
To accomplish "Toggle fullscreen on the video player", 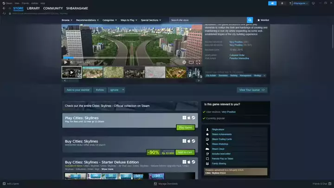I will [198, 62].
